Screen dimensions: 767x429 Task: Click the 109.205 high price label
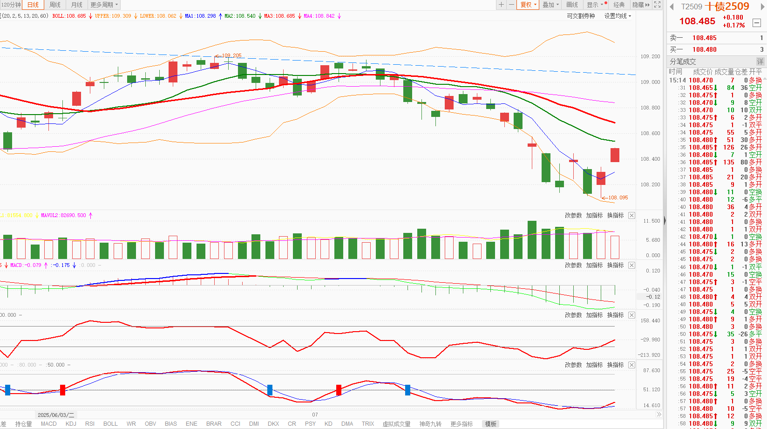[x=231, y=55]
